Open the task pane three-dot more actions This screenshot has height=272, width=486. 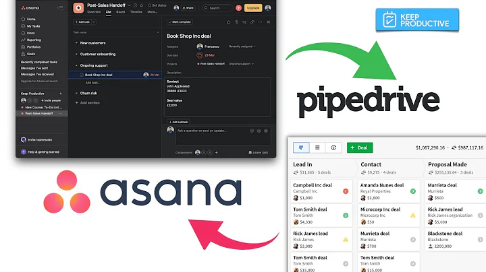[x=260, y=22]
